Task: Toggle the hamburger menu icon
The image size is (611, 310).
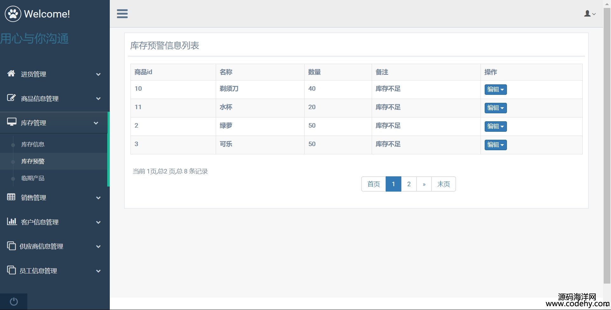Action: [x=122, y=14]
